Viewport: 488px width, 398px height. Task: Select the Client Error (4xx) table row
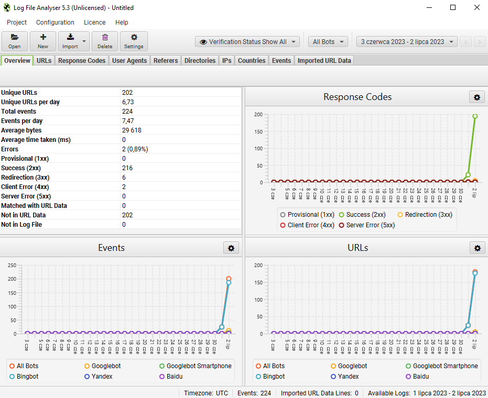click(x=121, y=187)
